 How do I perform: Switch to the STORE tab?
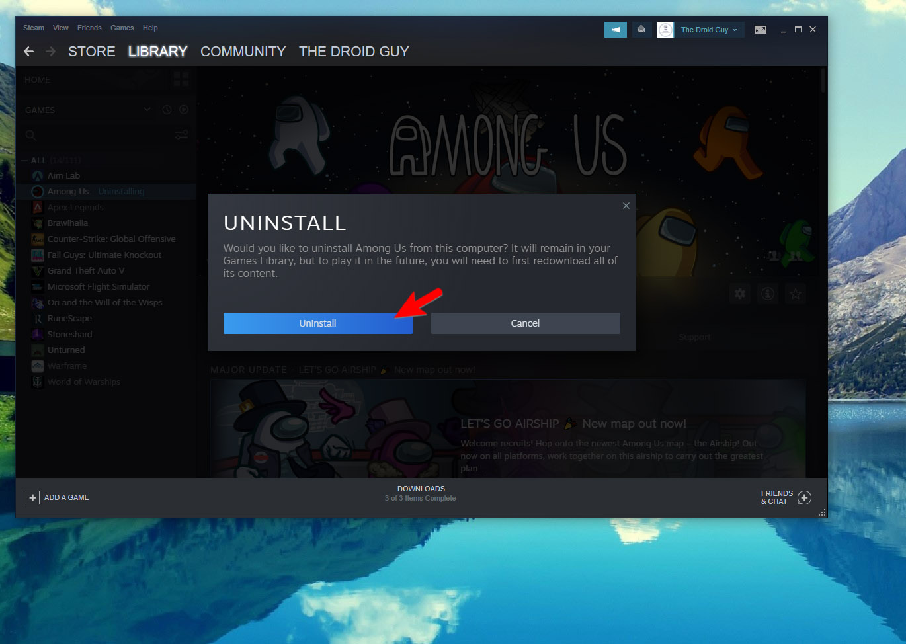coord(91,51)
